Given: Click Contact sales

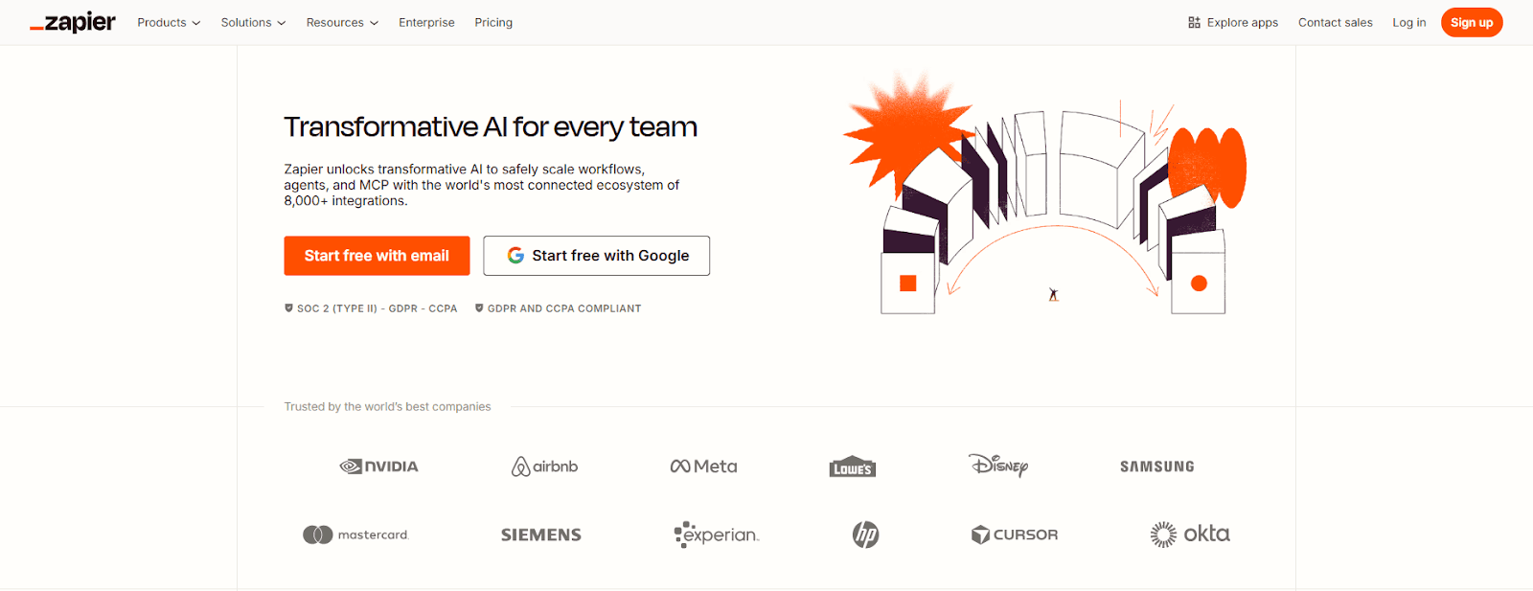Looking at the screenshot, I should 1335,22.
